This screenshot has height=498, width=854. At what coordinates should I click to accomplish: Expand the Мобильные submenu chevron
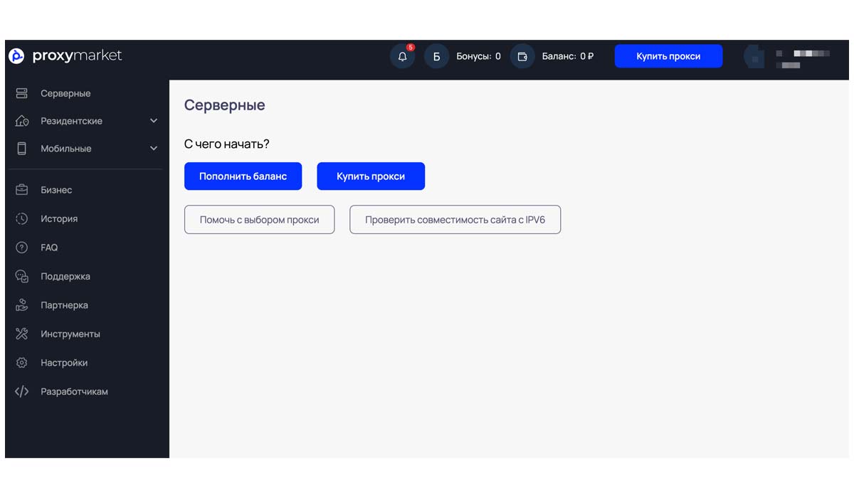[x=154, y=149]
